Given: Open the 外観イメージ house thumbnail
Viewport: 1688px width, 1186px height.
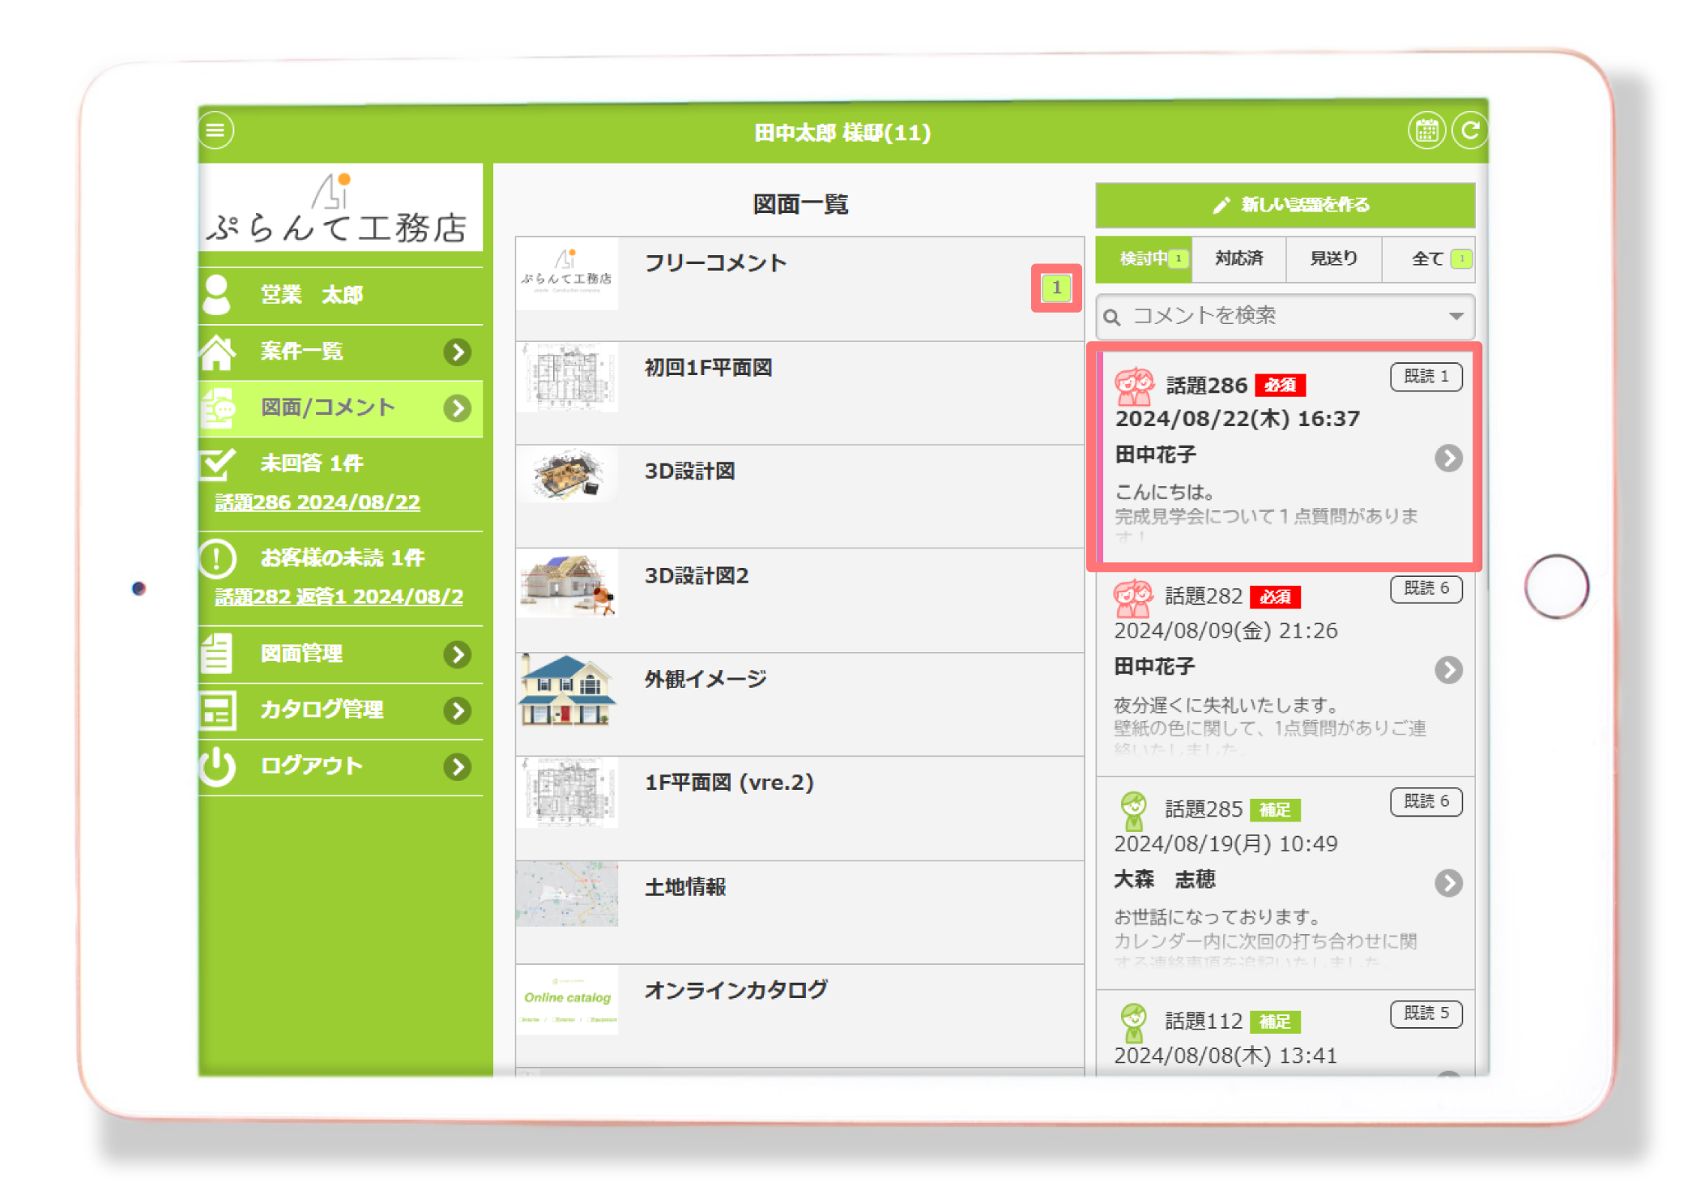Looking at the screenshot, I should 567,690.
